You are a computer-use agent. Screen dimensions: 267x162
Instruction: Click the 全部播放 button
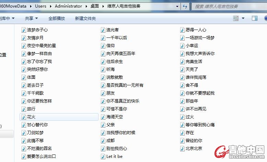56,18
